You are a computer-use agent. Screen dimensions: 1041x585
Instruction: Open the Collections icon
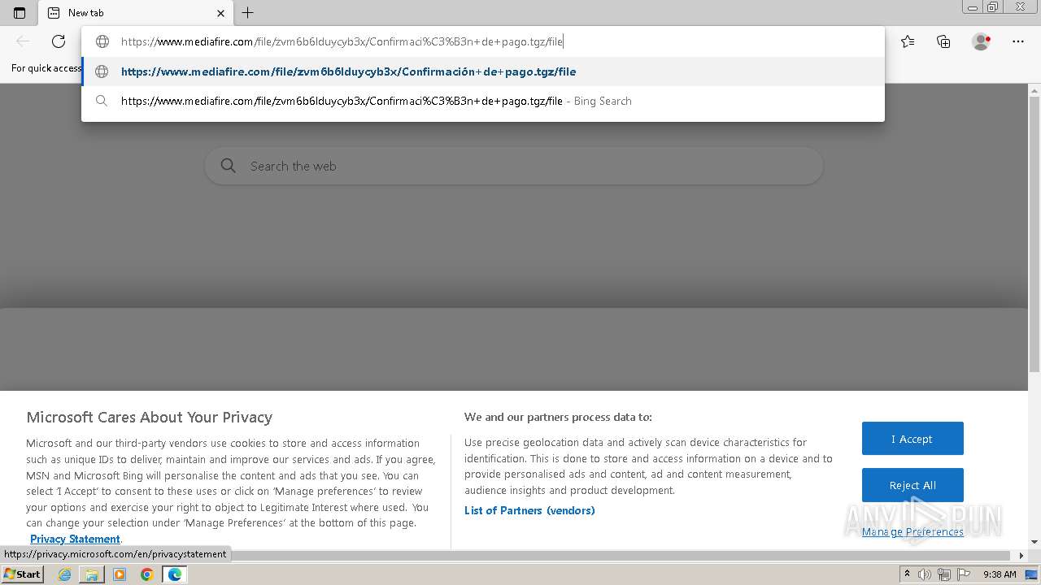tap(943, 41)
